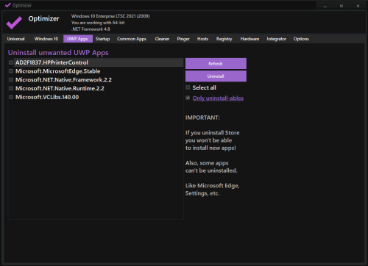Screen dimensions: 368x266
Task: Click the Refresh button
Action: [x=216, y=63]
